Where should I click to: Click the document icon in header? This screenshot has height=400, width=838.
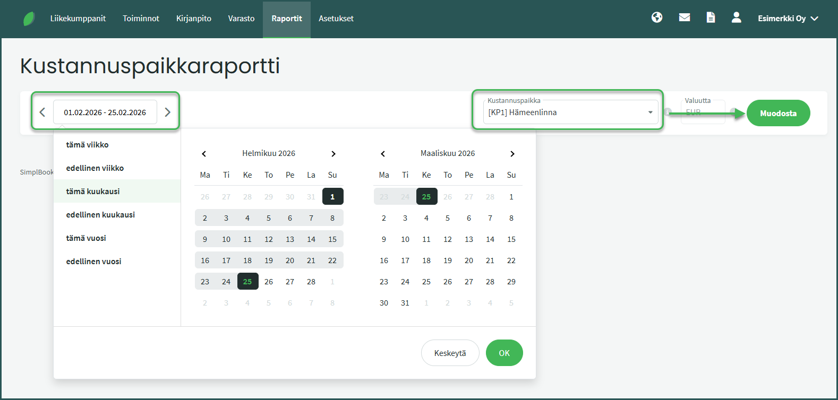tap(711, 18)
